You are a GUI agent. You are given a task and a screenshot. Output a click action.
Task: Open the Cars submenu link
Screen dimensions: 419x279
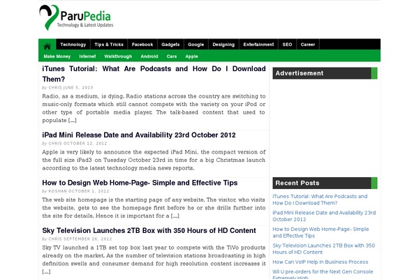172,56
